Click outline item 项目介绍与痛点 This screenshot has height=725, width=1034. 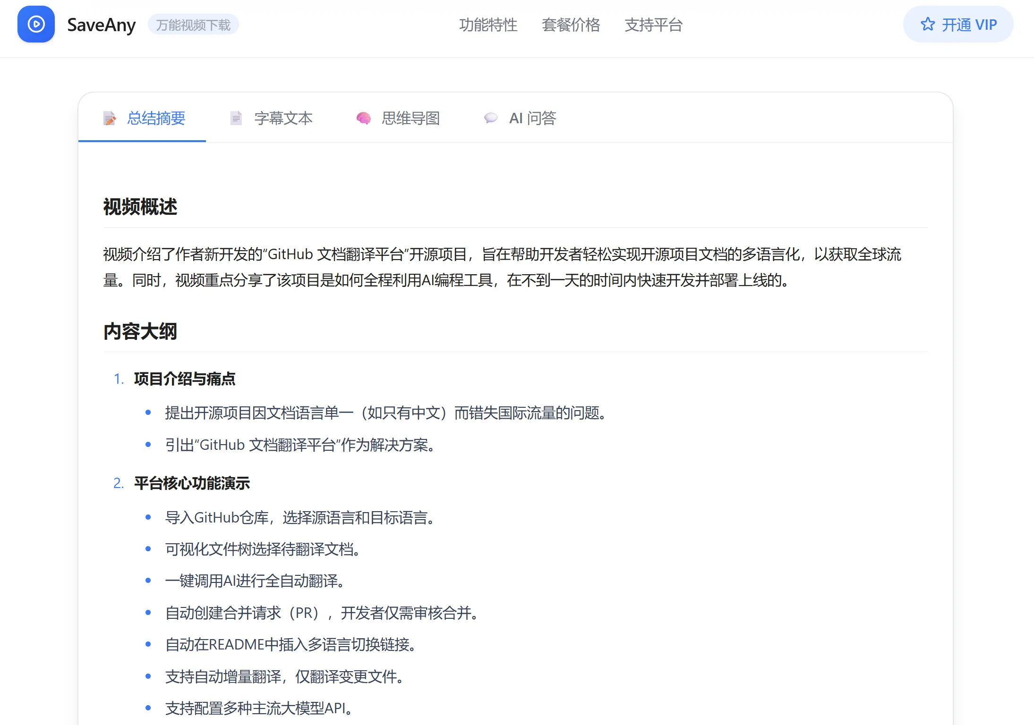184,379
